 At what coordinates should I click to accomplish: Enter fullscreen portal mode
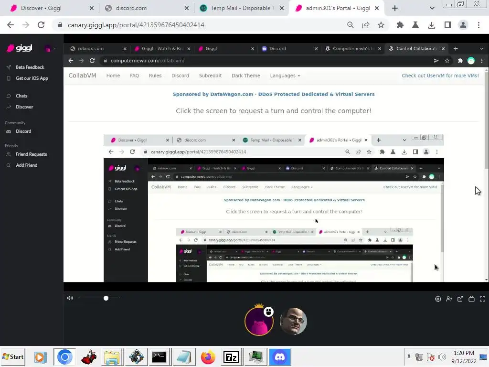point(482,299)
